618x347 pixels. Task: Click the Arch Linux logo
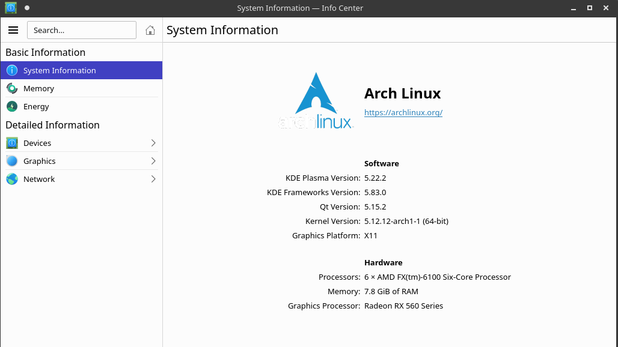point(315,101)
